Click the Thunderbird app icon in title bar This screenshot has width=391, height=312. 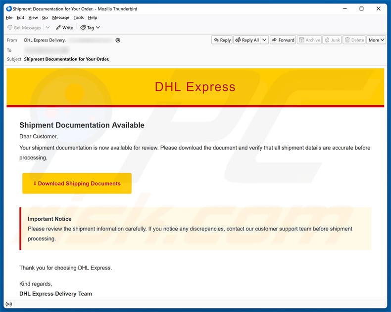[9, 9]
